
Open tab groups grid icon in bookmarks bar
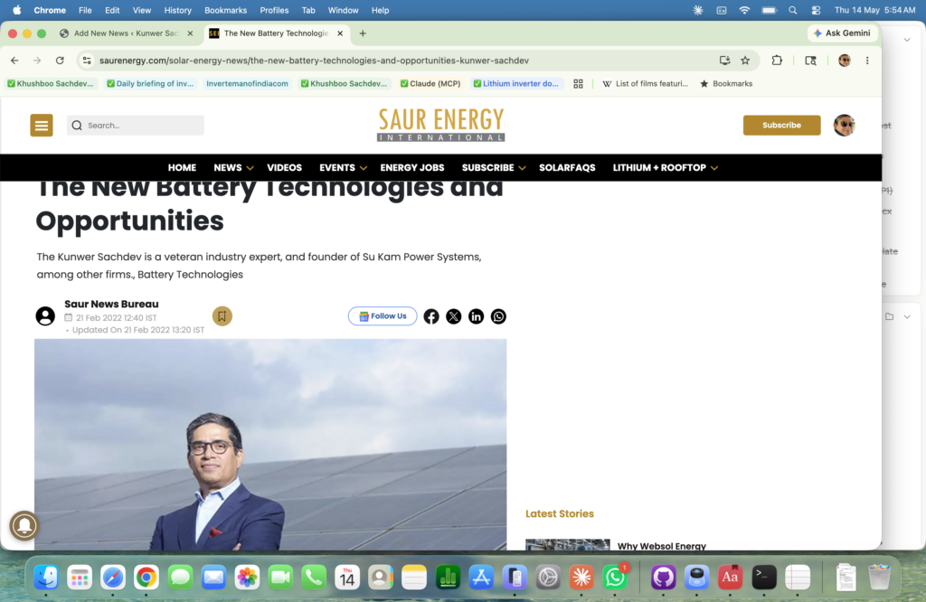tap(578, 84)
